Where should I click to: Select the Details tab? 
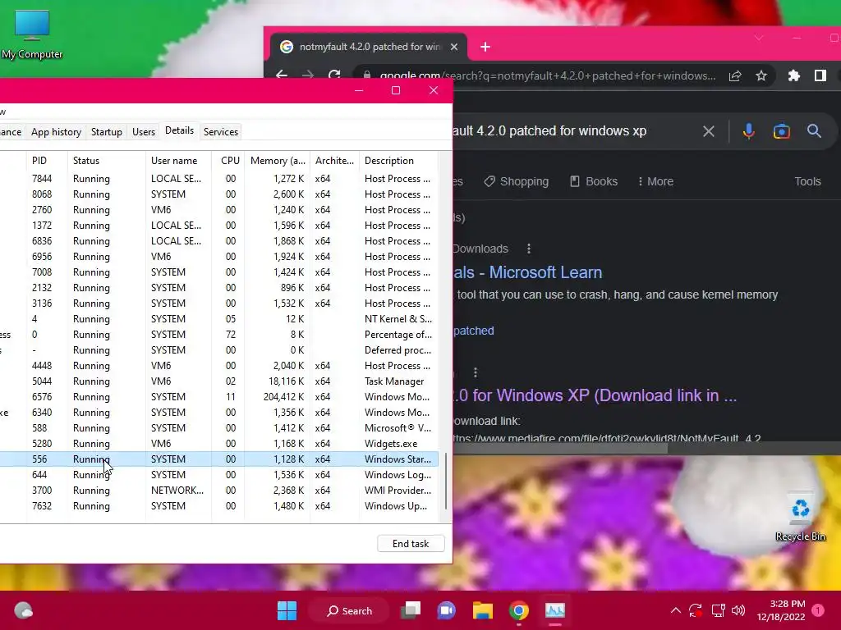click(179, 130)
